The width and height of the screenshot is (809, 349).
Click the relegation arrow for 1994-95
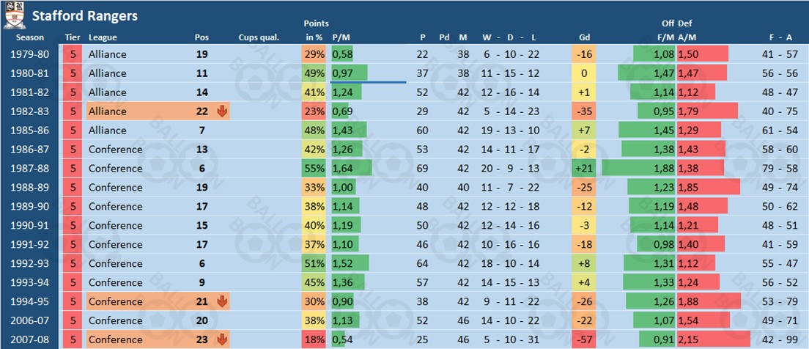coord(223,301)
